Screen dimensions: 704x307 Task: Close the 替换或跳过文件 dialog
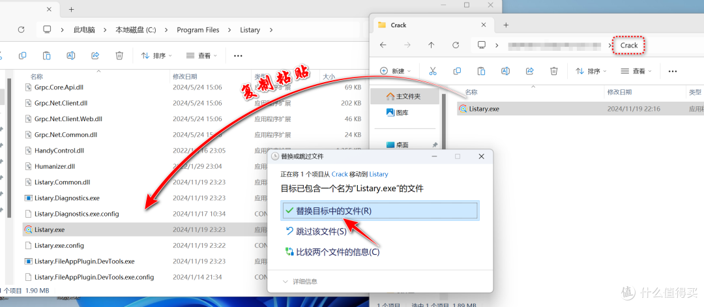[x=481, y=156]
